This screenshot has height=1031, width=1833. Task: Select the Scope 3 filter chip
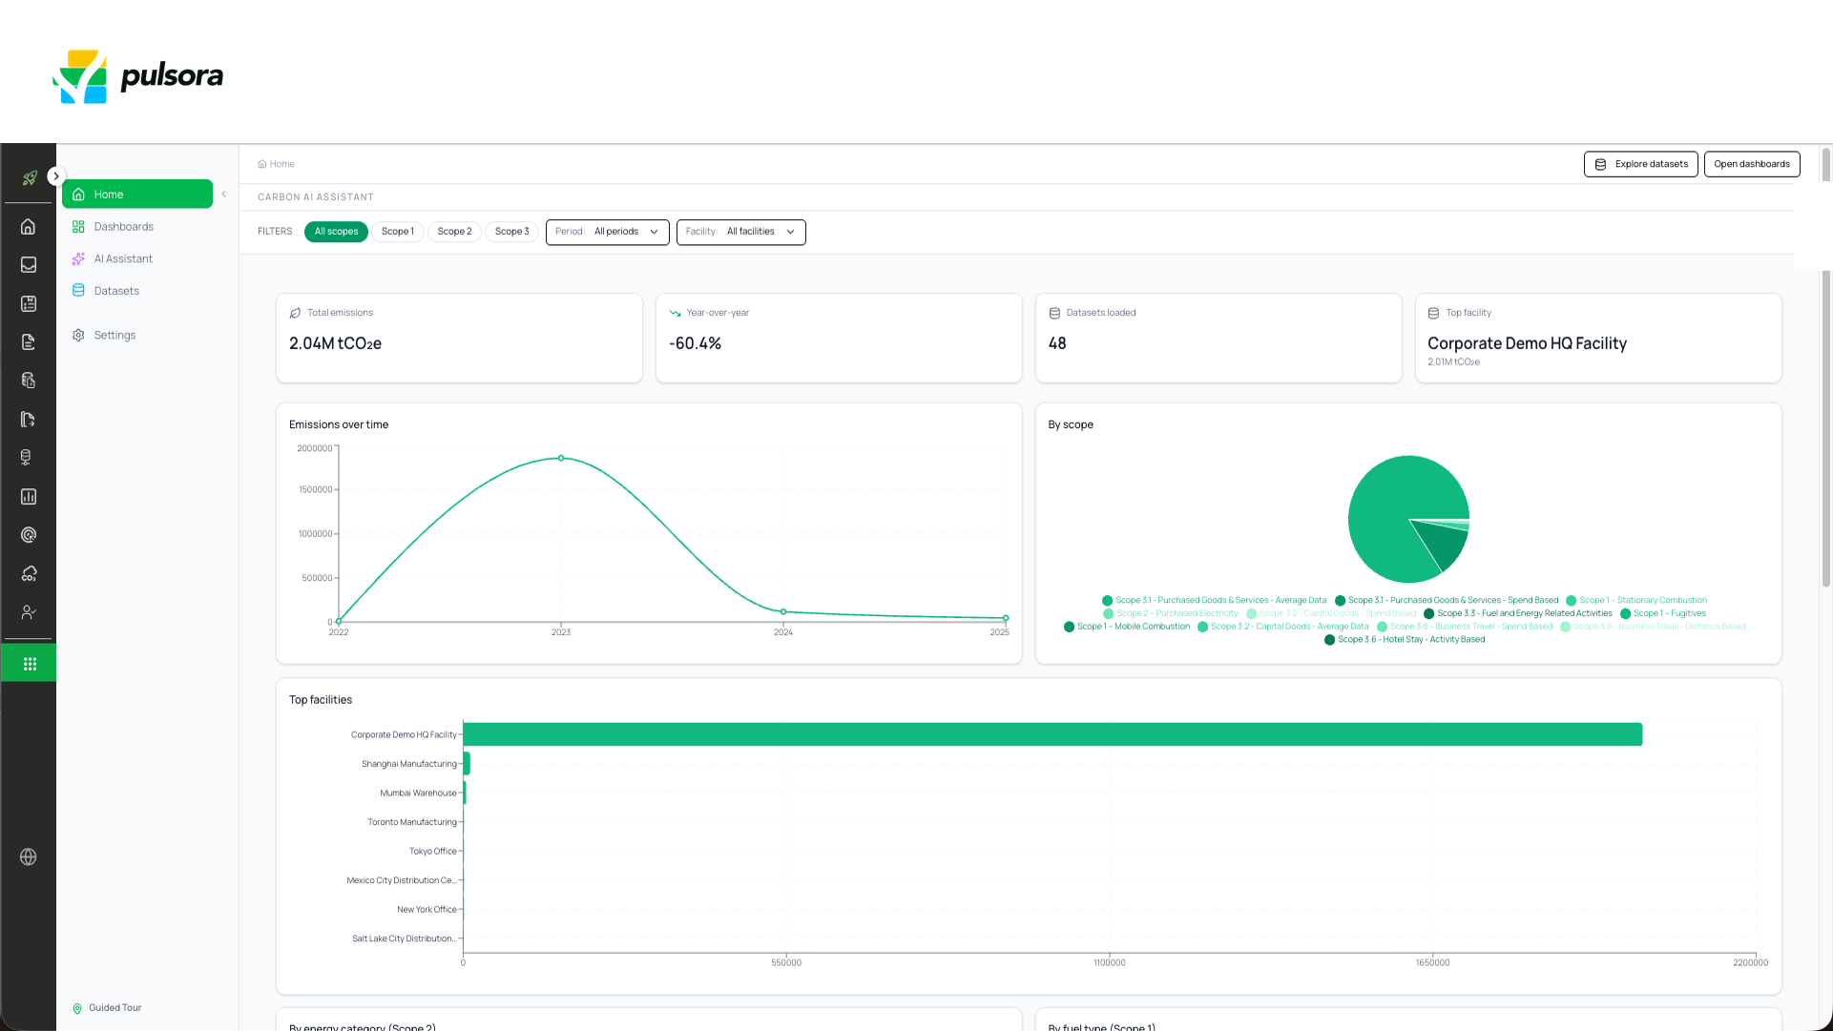pyautogui.click(x=511, y=232)
